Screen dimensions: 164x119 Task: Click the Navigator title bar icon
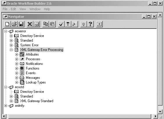click(5, 17)
